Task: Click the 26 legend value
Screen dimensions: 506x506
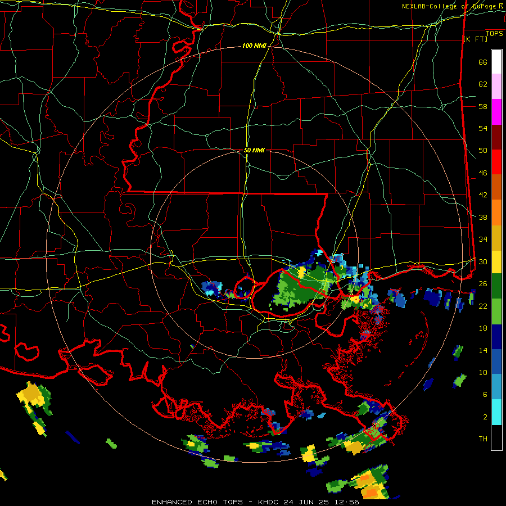Action: (483, 284)
